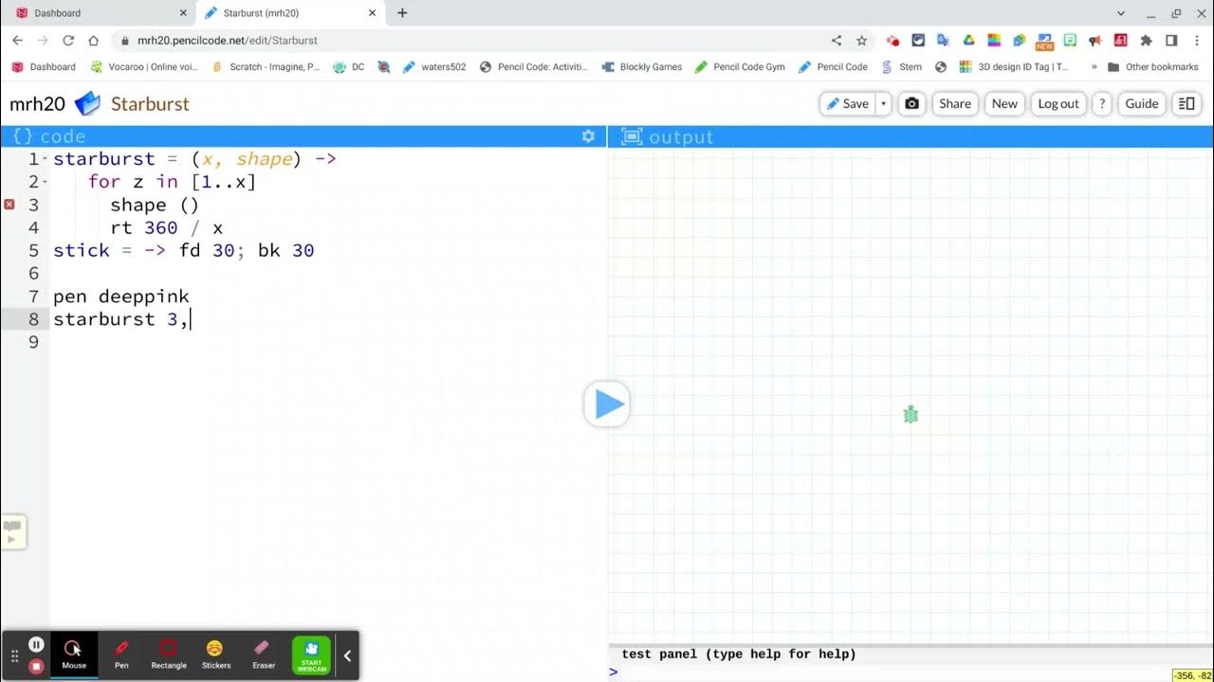Select the Starburst (mrh20) tab
1214x682 pixels.
click(x=290, y=13)
